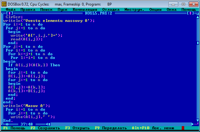Click the A[1,j]:=A[k,l]; line
The image size is (200, 132).
(x=27, y=87)
